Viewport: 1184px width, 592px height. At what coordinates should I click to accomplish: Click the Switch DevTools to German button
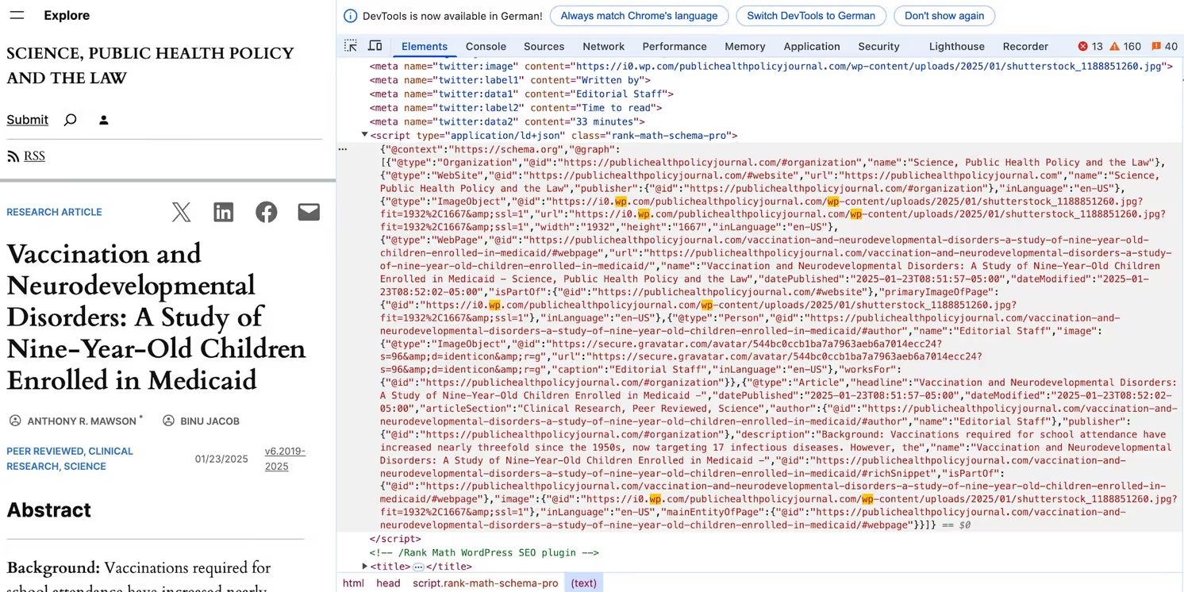(811, 15)
